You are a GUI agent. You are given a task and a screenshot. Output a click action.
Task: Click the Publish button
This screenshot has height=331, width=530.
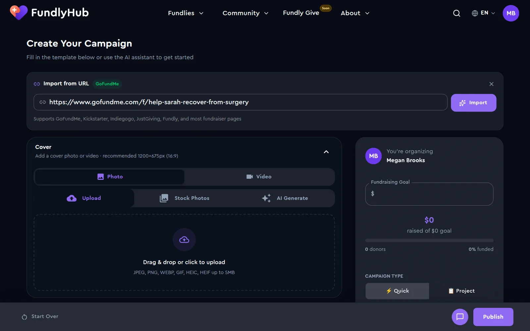(493, 317)
